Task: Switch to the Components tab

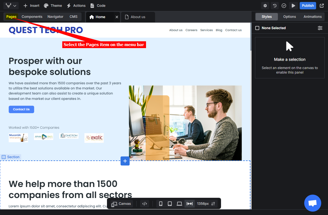Action: click(x=32, y=17)
